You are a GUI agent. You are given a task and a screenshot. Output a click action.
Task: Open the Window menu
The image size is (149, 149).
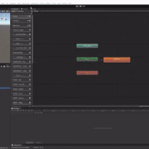click(65, 3)
